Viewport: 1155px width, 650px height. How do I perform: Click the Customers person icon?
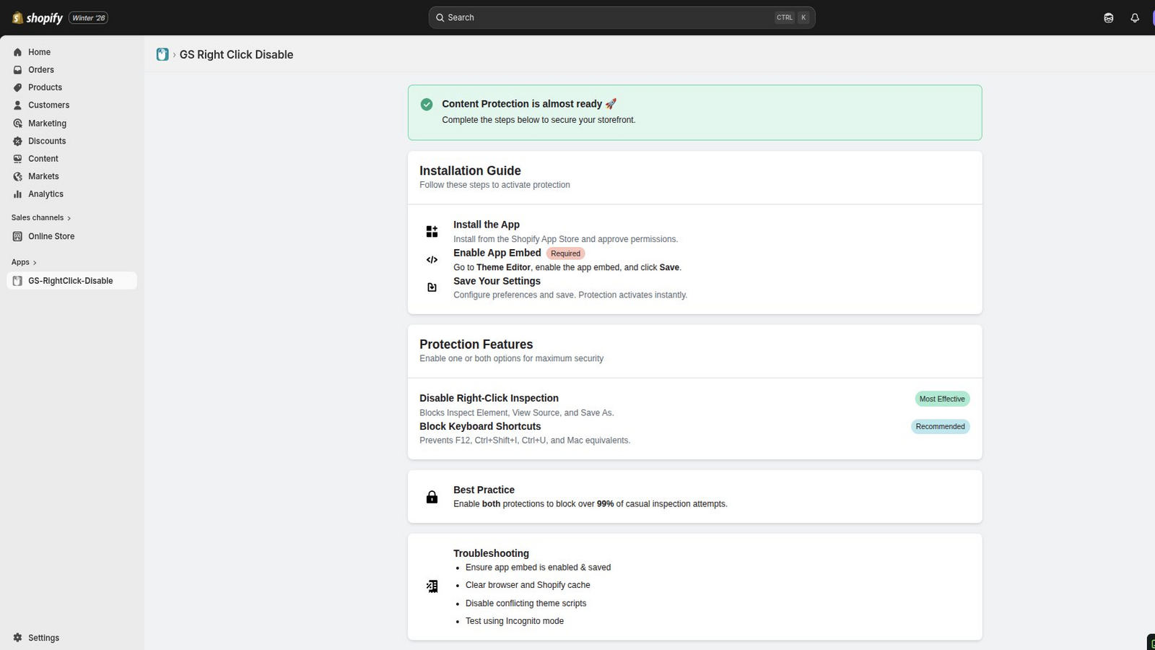coord(18,105)
